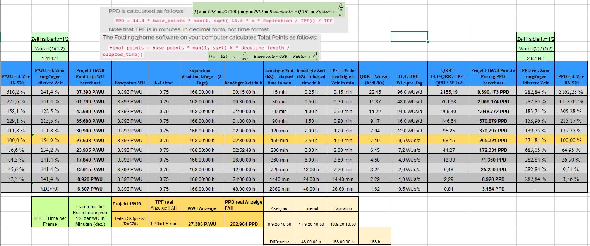Select the cell showing 61.799 P/WU

(x=90, y=101)
